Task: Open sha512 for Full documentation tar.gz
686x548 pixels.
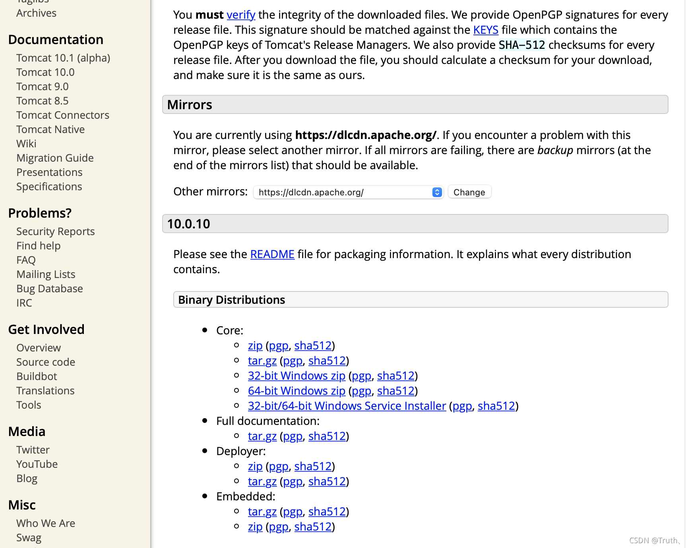Action: [327, 436]
